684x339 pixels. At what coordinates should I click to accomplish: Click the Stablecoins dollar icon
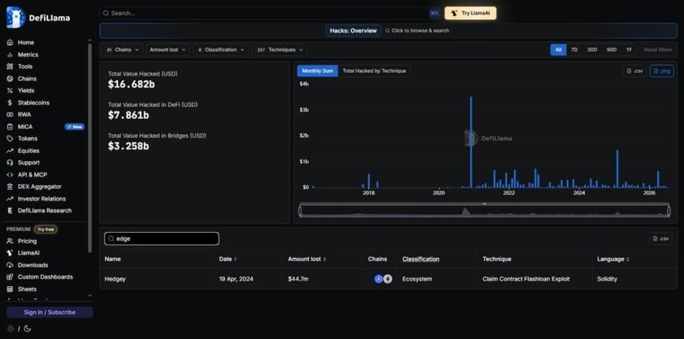tap(9, 103)
